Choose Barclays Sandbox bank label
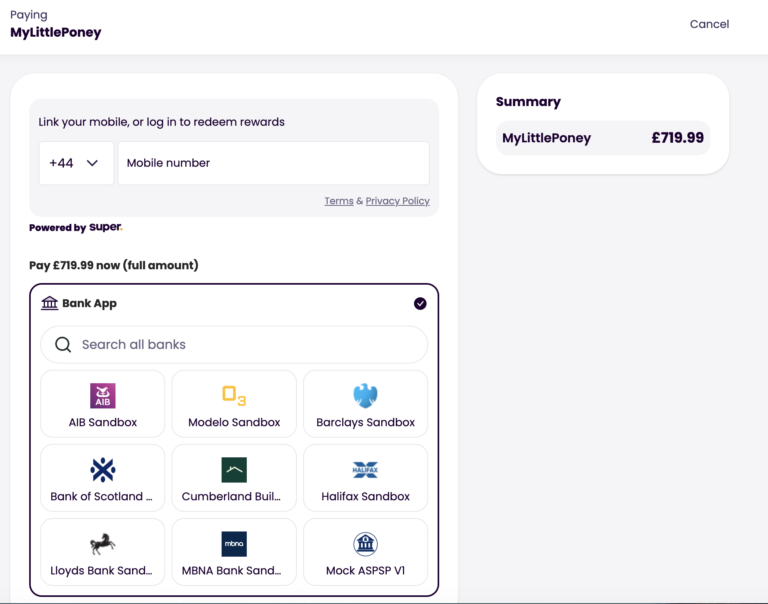This screenshot has height=604, width=768. (365, 422)
